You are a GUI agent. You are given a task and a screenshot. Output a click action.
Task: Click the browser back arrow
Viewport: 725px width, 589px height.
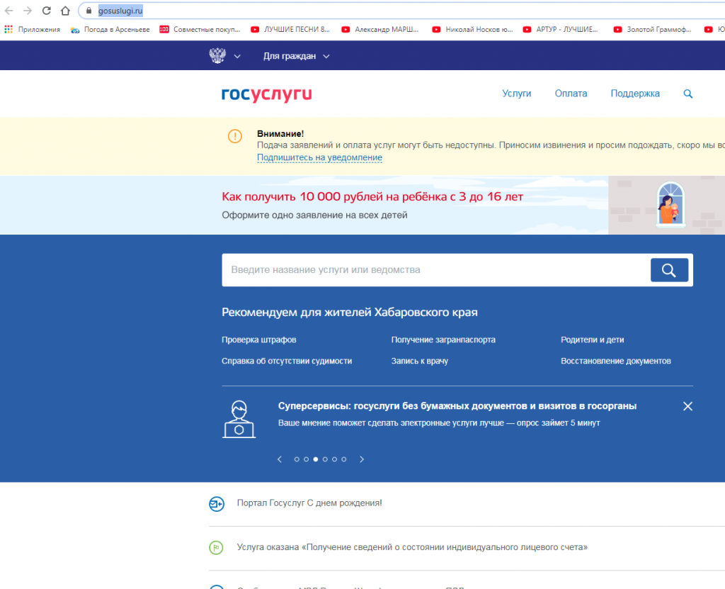(x=8, y=11)
